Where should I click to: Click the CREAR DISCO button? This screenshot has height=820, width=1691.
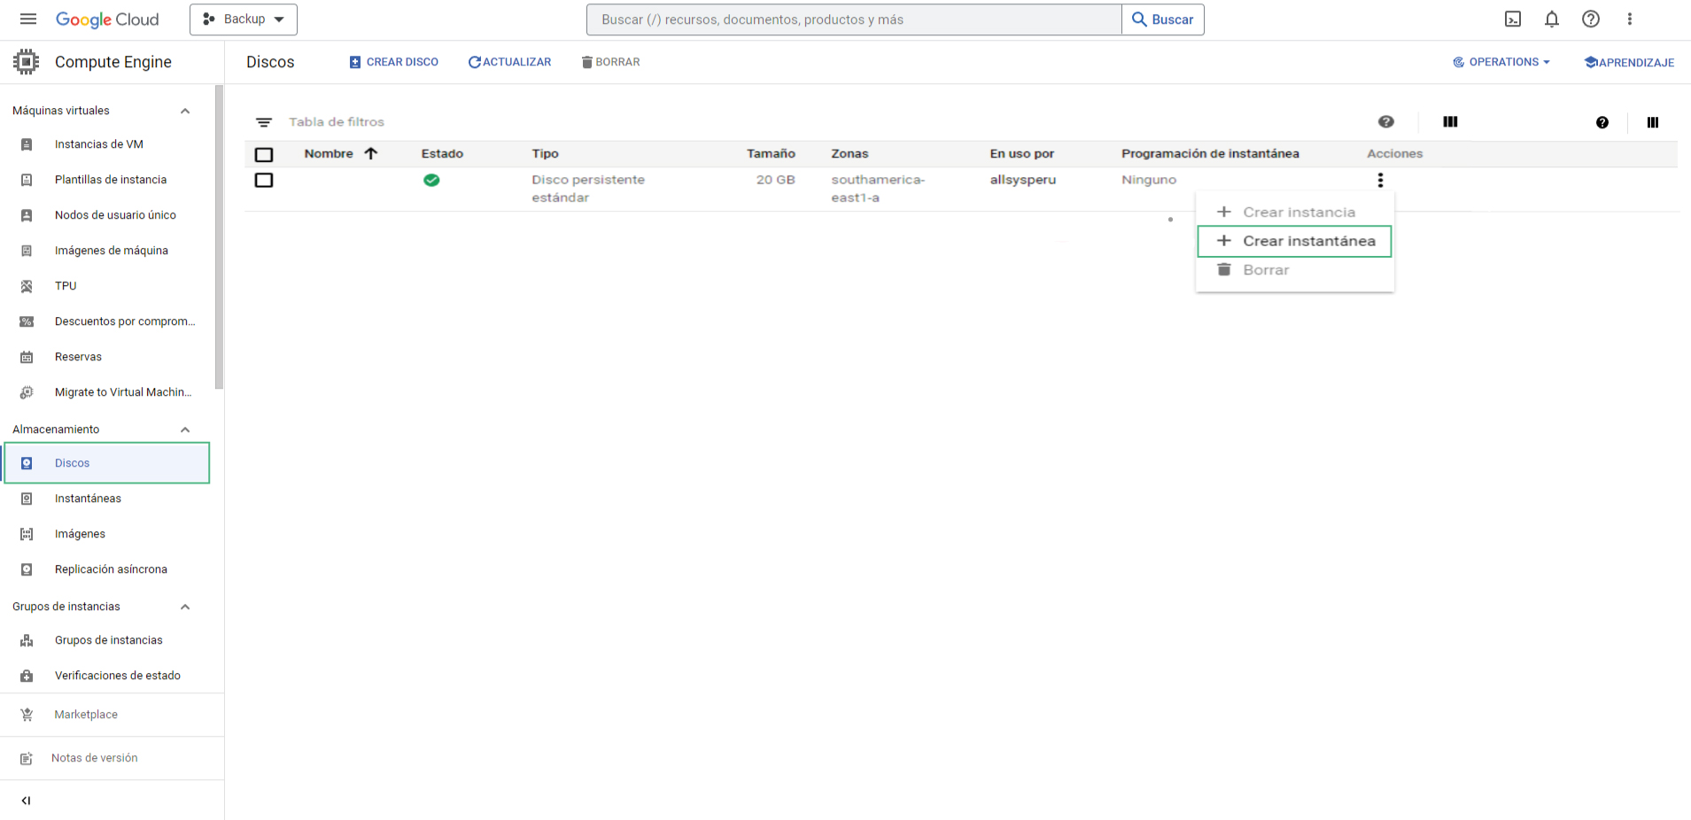coord(394,62)
